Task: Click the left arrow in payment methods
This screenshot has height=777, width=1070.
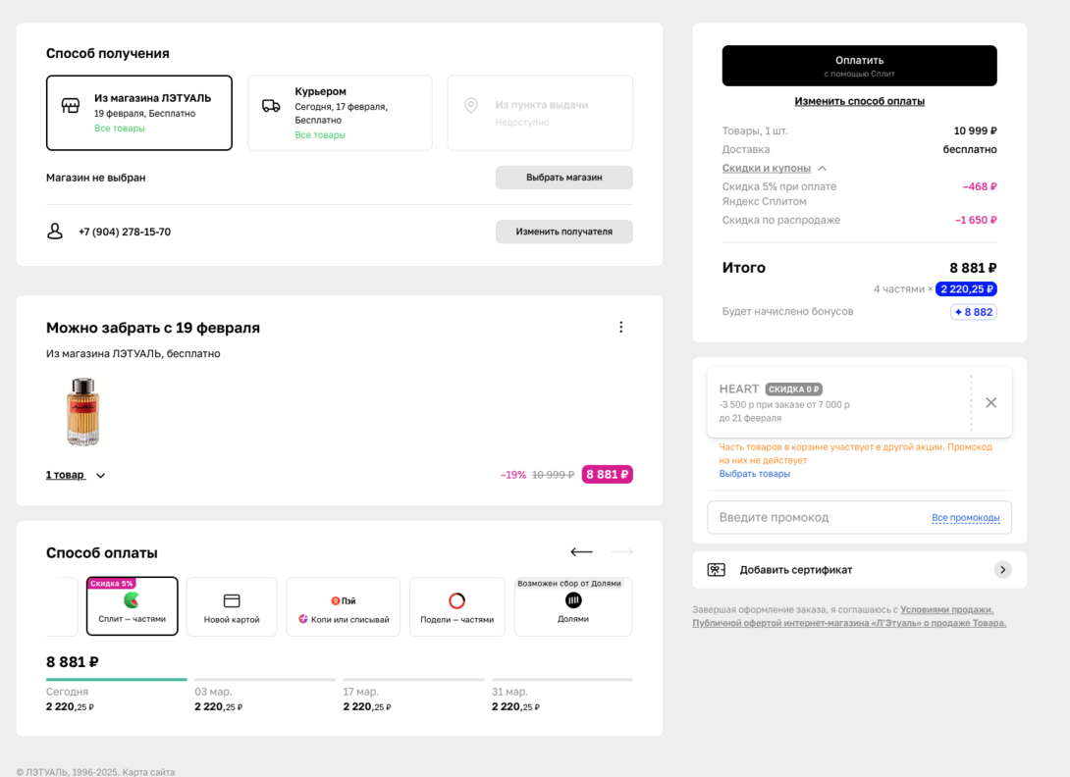Action: [x=581, y=552]
